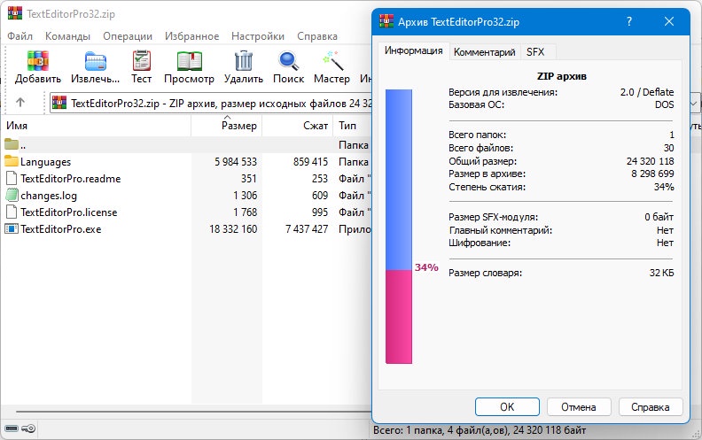702x440 pixels.
Task: Close the Архив TextEditorPro32.zip dialog
Action: click(669, 21)
